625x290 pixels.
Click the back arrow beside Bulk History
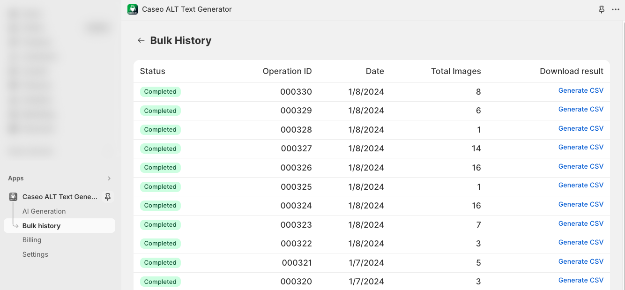tap(141, 41)
